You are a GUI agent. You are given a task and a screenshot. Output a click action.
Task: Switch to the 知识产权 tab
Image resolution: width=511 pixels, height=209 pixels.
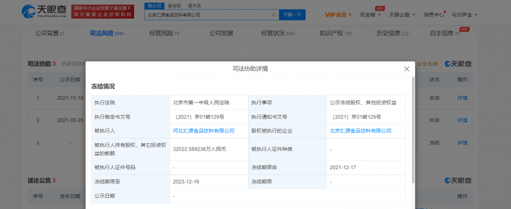coord(335,33)
